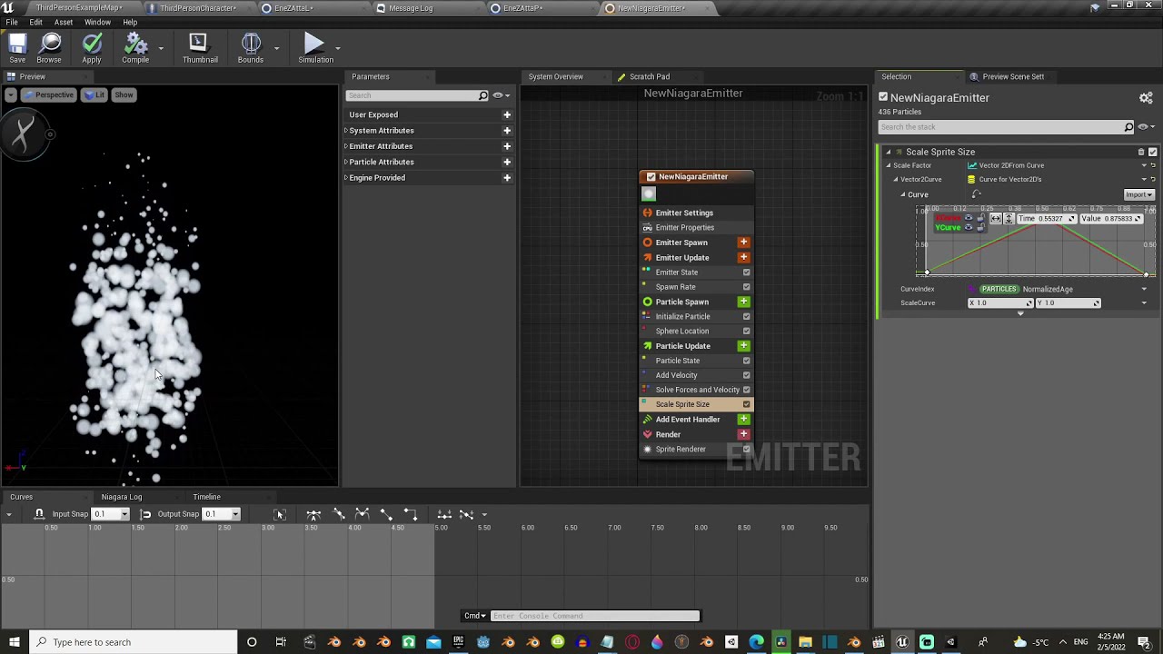Set curve interpolation to linear
This screenshot has width=1163, height=654.
[385, 514]
